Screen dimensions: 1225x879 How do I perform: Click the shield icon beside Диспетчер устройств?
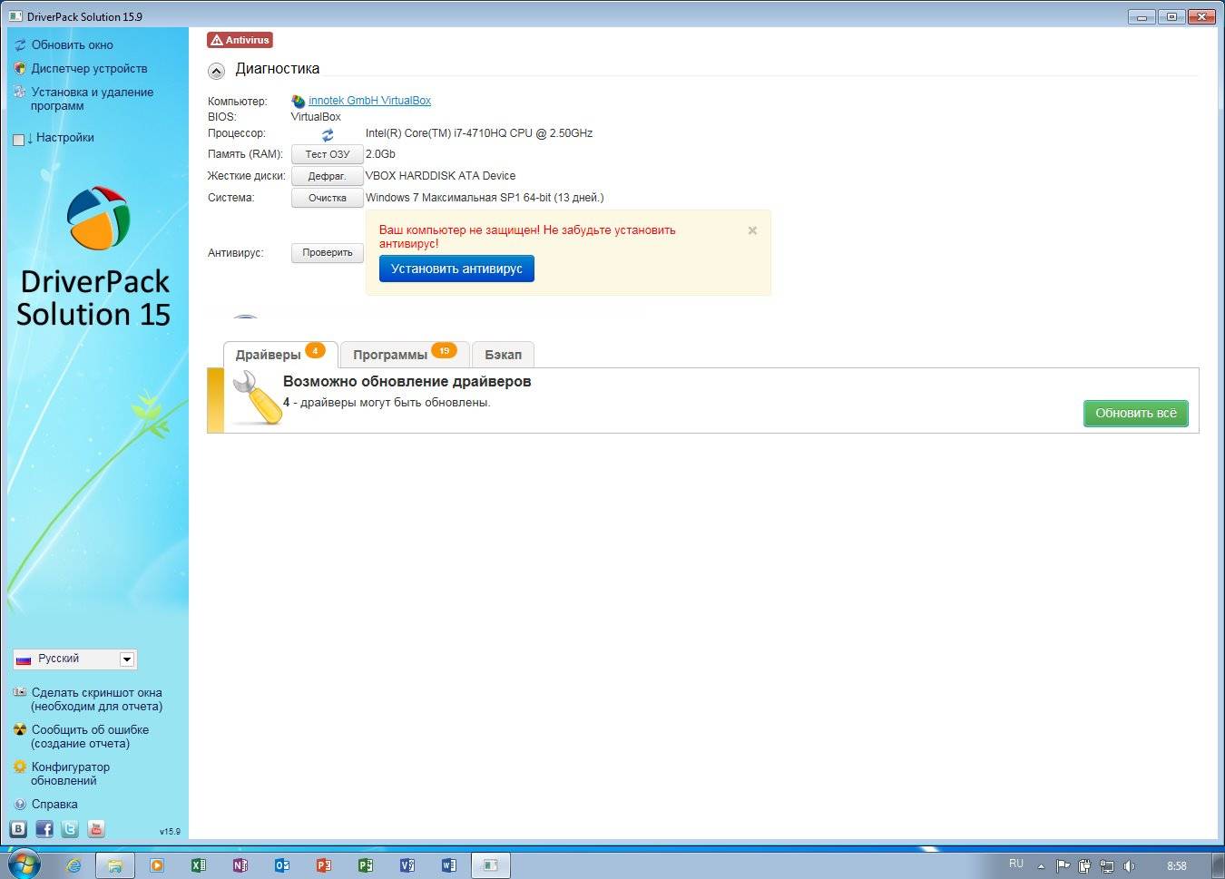[x=20, y=68]
